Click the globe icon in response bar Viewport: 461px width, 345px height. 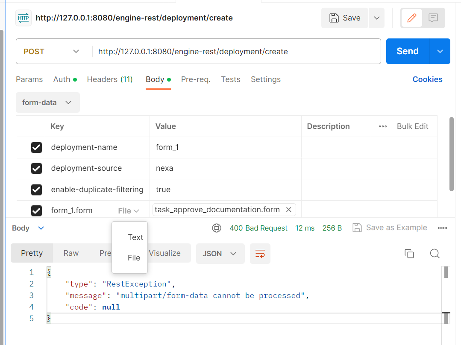217,228
